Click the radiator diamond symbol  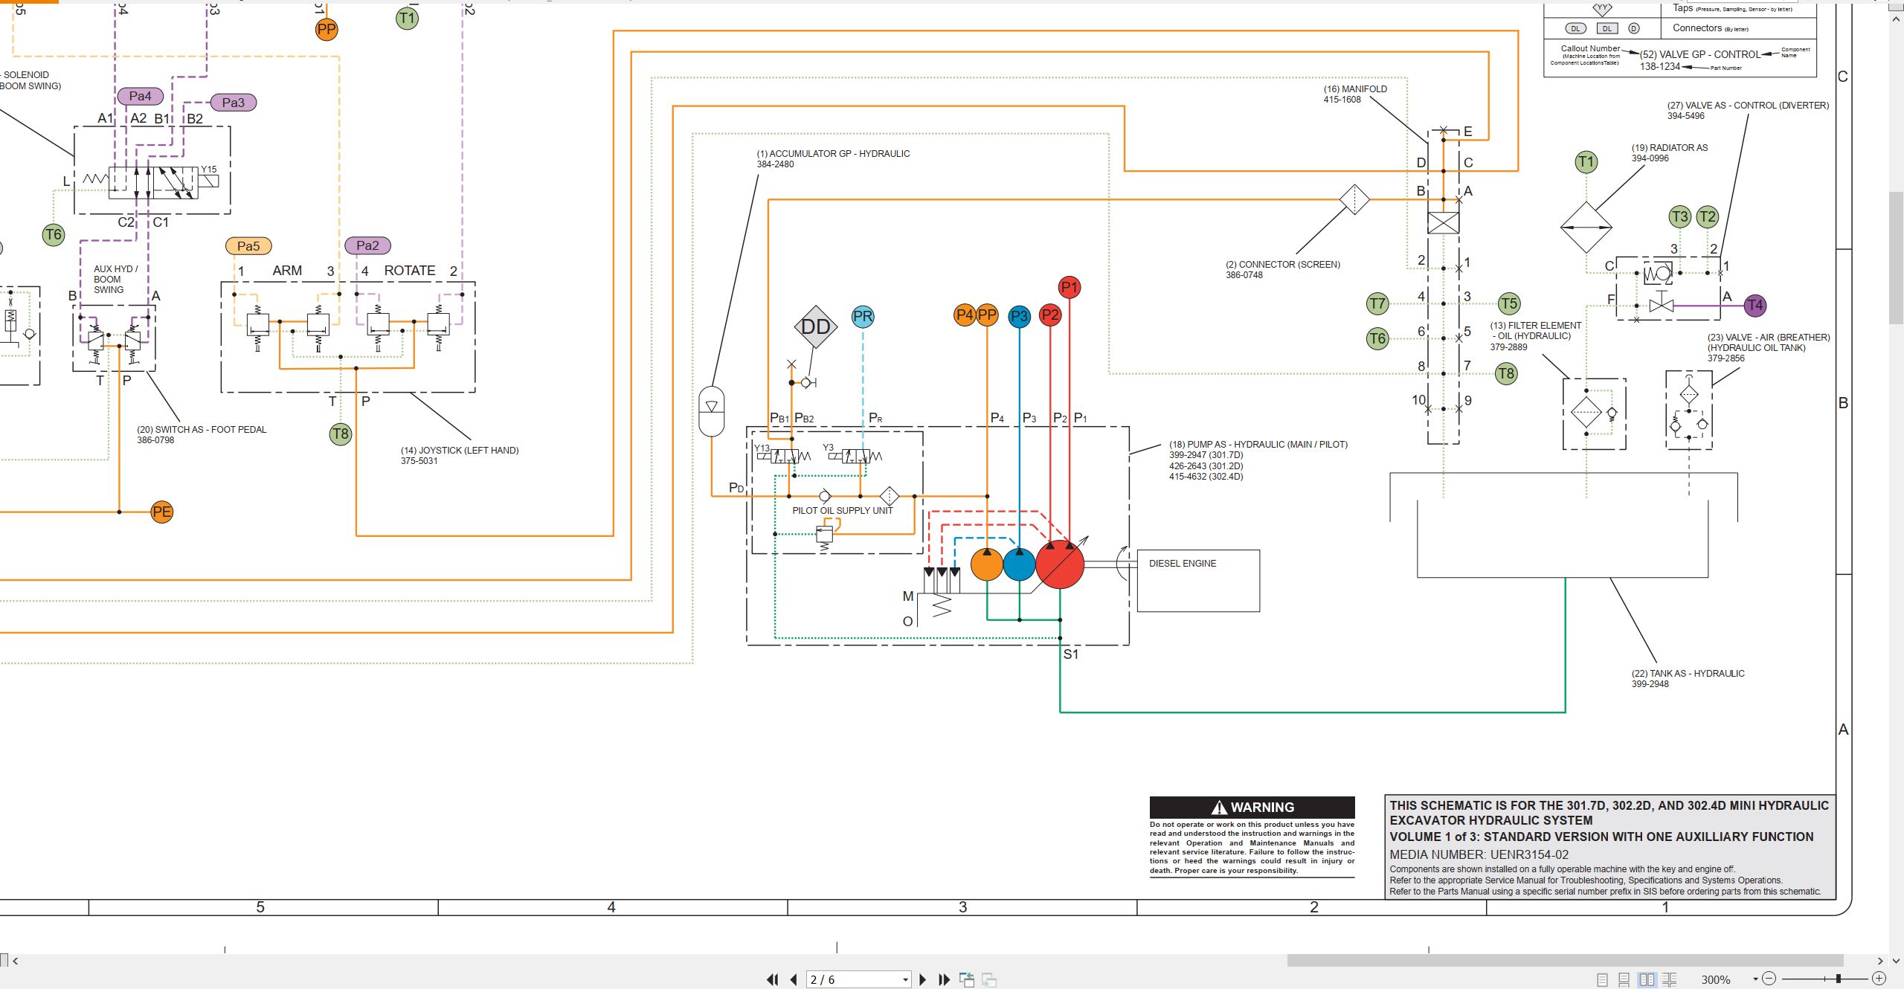[x=1586, y=228]
